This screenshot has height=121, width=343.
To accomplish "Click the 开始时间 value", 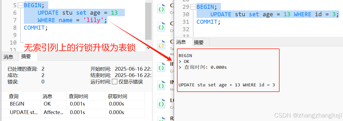I will pyautogui.click(x=133, y=69).
